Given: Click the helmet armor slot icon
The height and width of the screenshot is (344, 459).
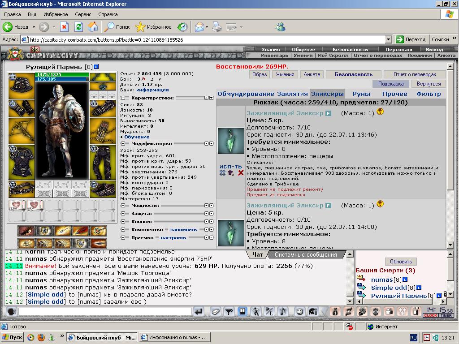Looking at the screenshot, I should (x=22, y=86).
